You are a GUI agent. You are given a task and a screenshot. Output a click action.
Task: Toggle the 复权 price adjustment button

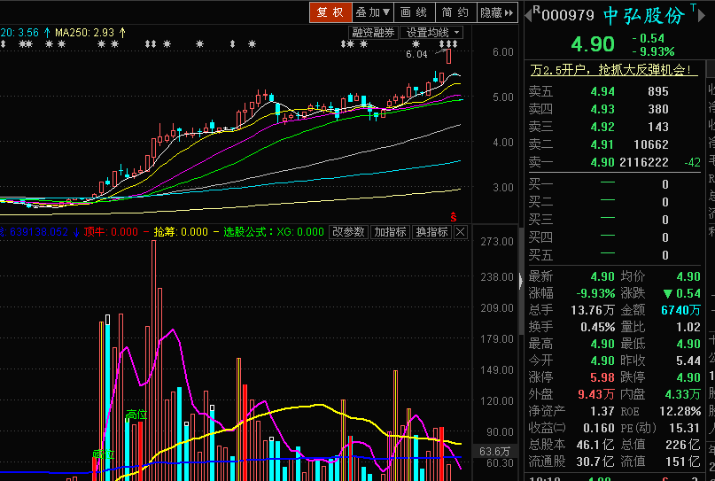pos(330,12)
